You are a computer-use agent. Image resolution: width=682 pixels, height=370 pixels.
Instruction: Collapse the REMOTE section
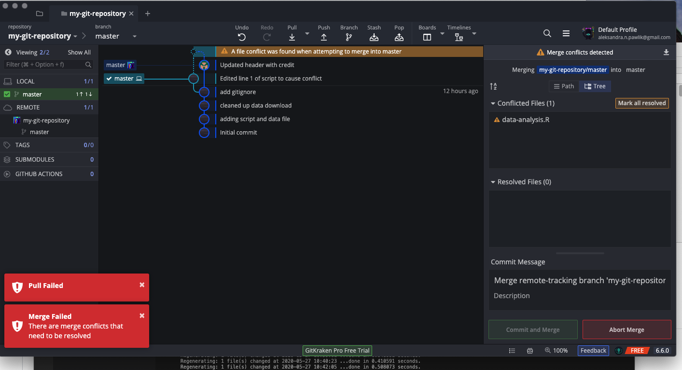point(49,107)
